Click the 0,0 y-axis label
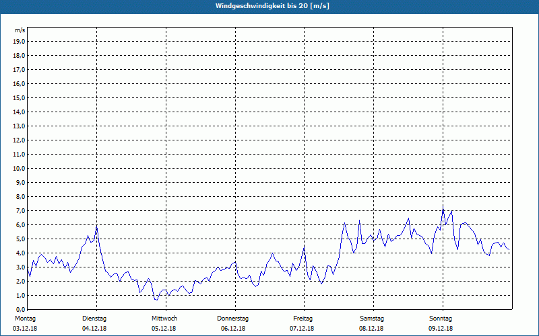The image size is (539, 336). pos(21,310)
